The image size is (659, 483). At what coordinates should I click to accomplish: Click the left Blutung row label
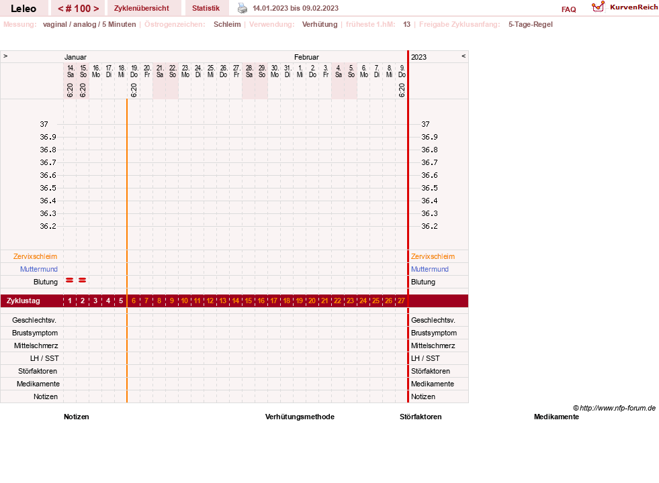(46, 282)
